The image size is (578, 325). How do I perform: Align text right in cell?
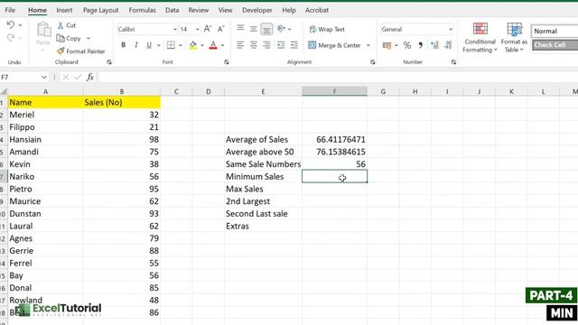(266, 45)
